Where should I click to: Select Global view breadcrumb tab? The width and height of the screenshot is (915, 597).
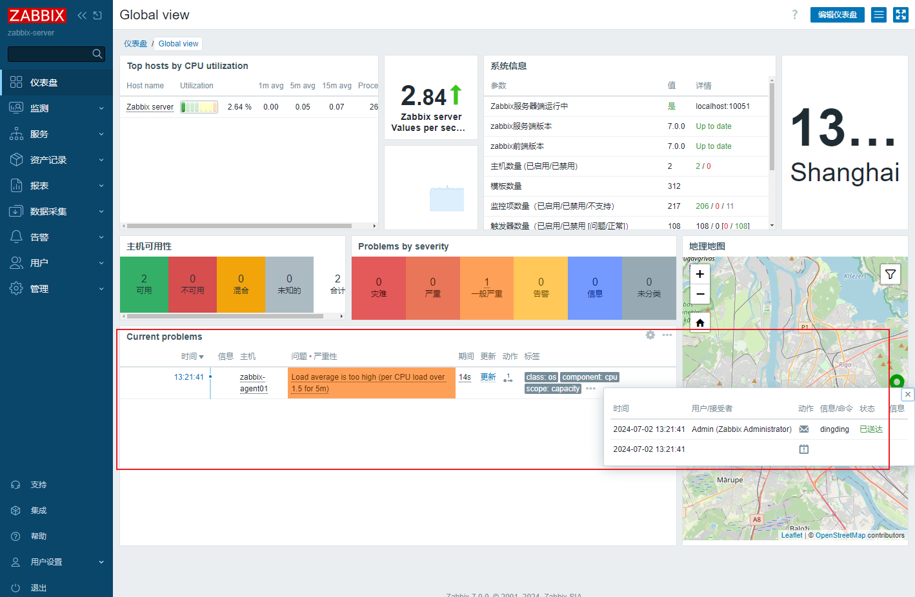[x=178, y=44]
